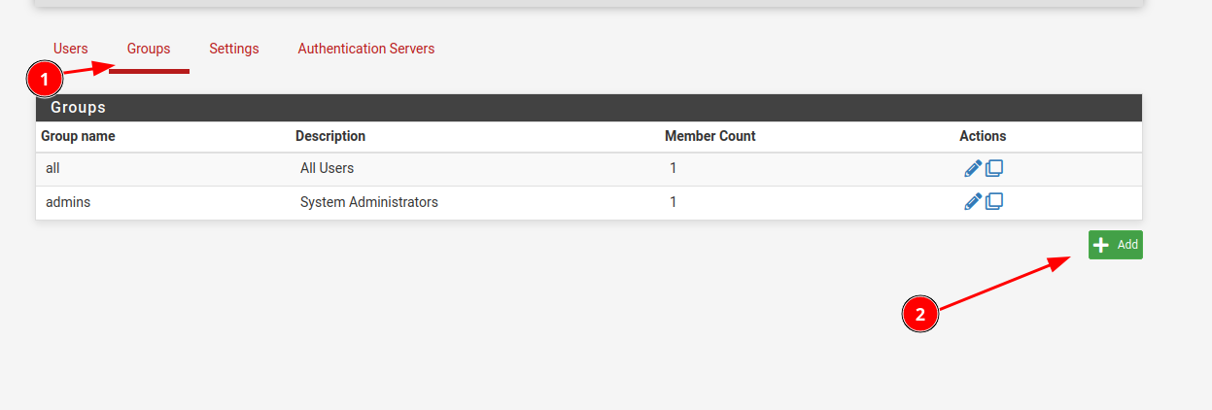Select the 'all' group name cell
The height and width of the screenshot is (410, 1212).
point(53,168)
